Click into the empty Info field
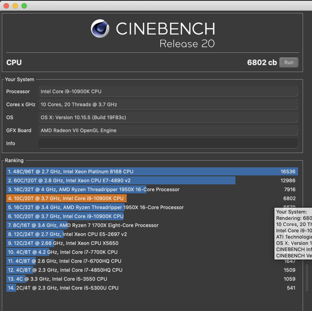Screen dimensions: 312x311 (168, 143)
